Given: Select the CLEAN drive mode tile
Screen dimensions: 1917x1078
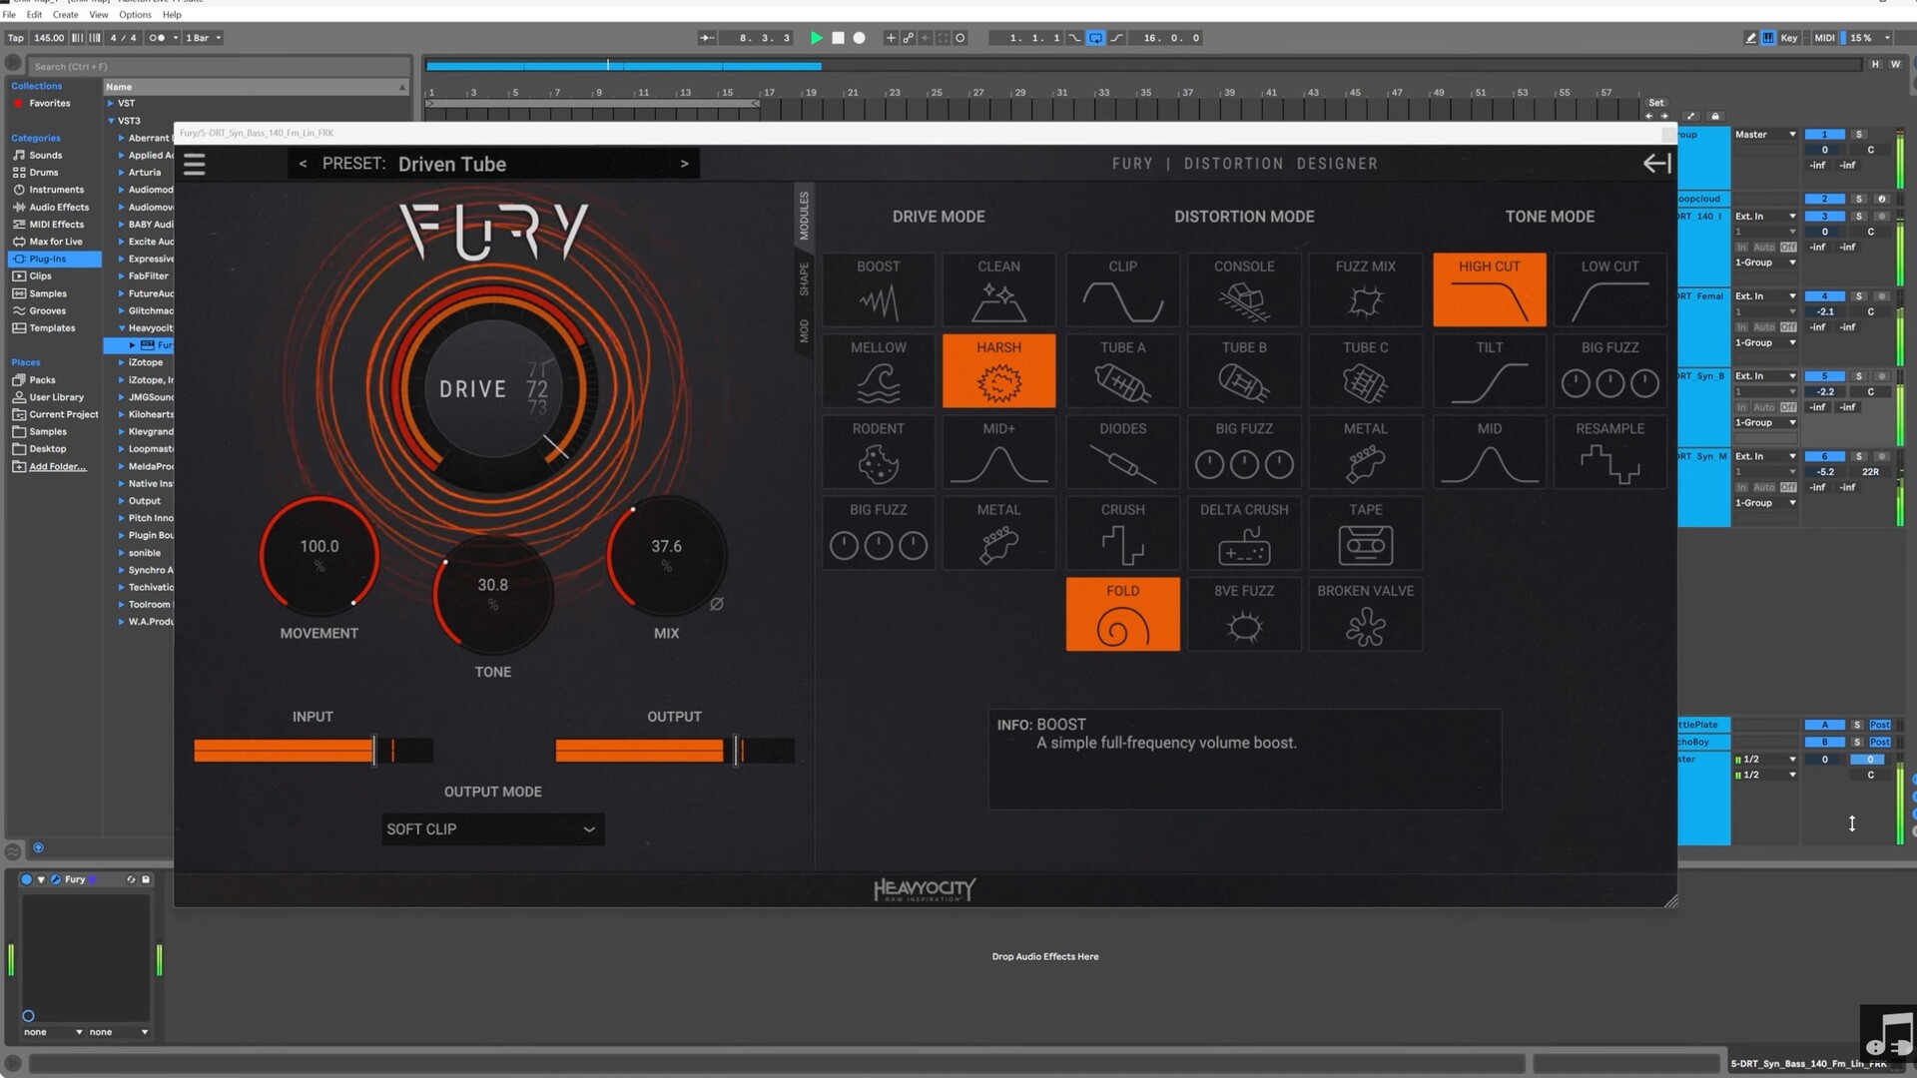Looking at the screenshot, I should (998, 289).
